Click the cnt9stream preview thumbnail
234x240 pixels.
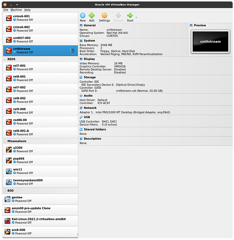[211, 42]
